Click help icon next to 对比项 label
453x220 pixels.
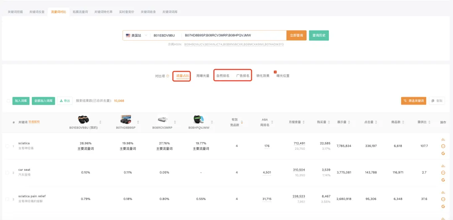tap(168, 76)
